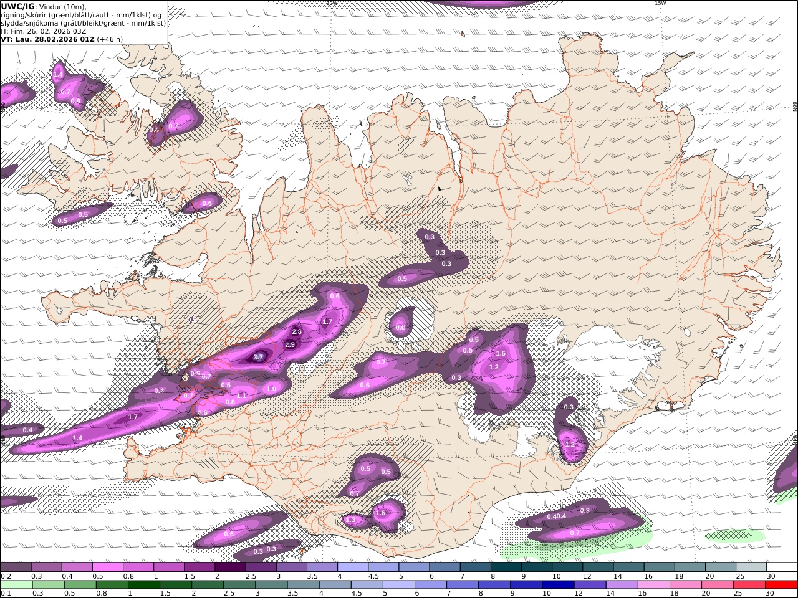Pick the bright red bottom-row swatch starting at 30

pos(782,584)
